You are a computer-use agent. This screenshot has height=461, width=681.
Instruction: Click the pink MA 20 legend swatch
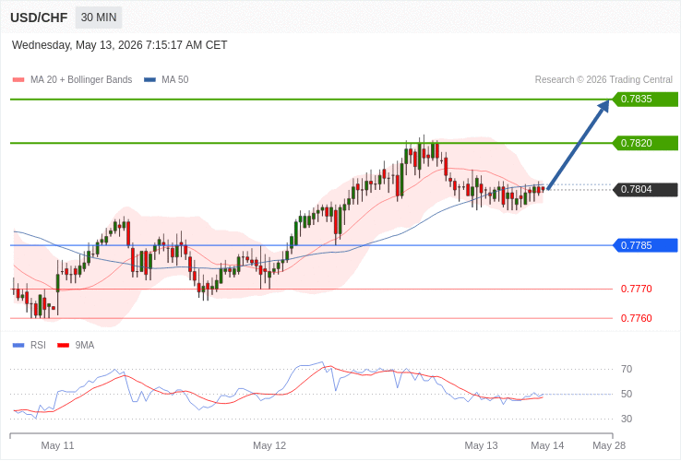pos(18,80)
